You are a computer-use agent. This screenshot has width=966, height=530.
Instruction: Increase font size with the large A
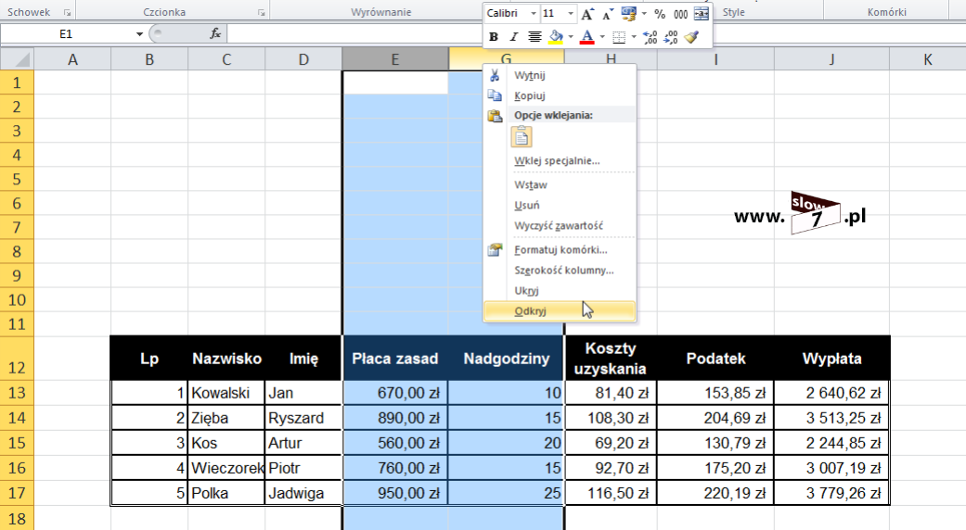coord(587,14)
